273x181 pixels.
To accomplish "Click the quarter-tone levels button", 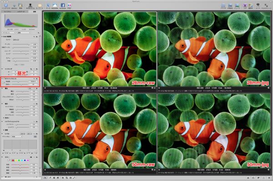I will click(x=35, y=137).
